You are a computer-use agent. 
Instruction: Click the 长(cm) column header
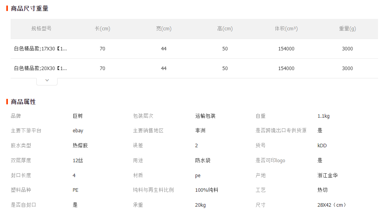pos(102,29)
